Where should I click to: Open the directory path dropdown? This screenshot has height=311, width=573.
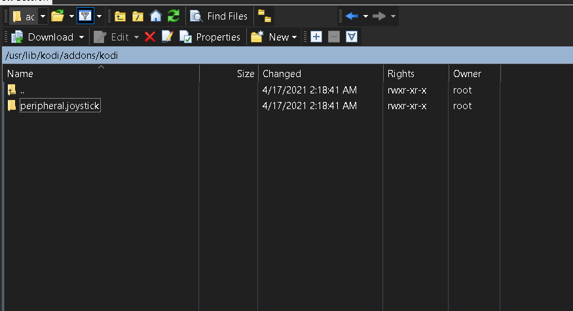point(43,16)
